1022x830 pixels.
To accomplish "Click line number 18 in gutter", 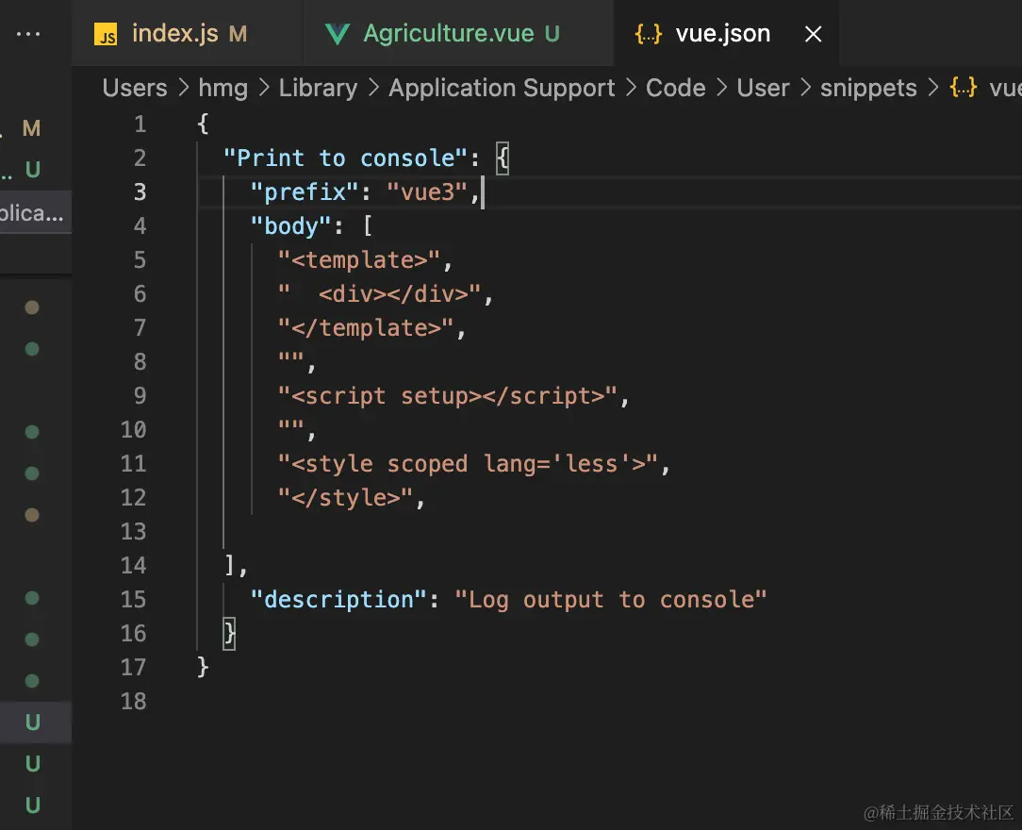I will pos(134,701).
